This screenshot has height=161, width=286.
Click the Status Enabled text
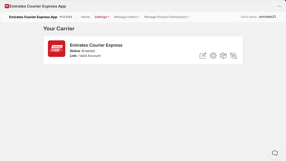[x=82, y=51]
